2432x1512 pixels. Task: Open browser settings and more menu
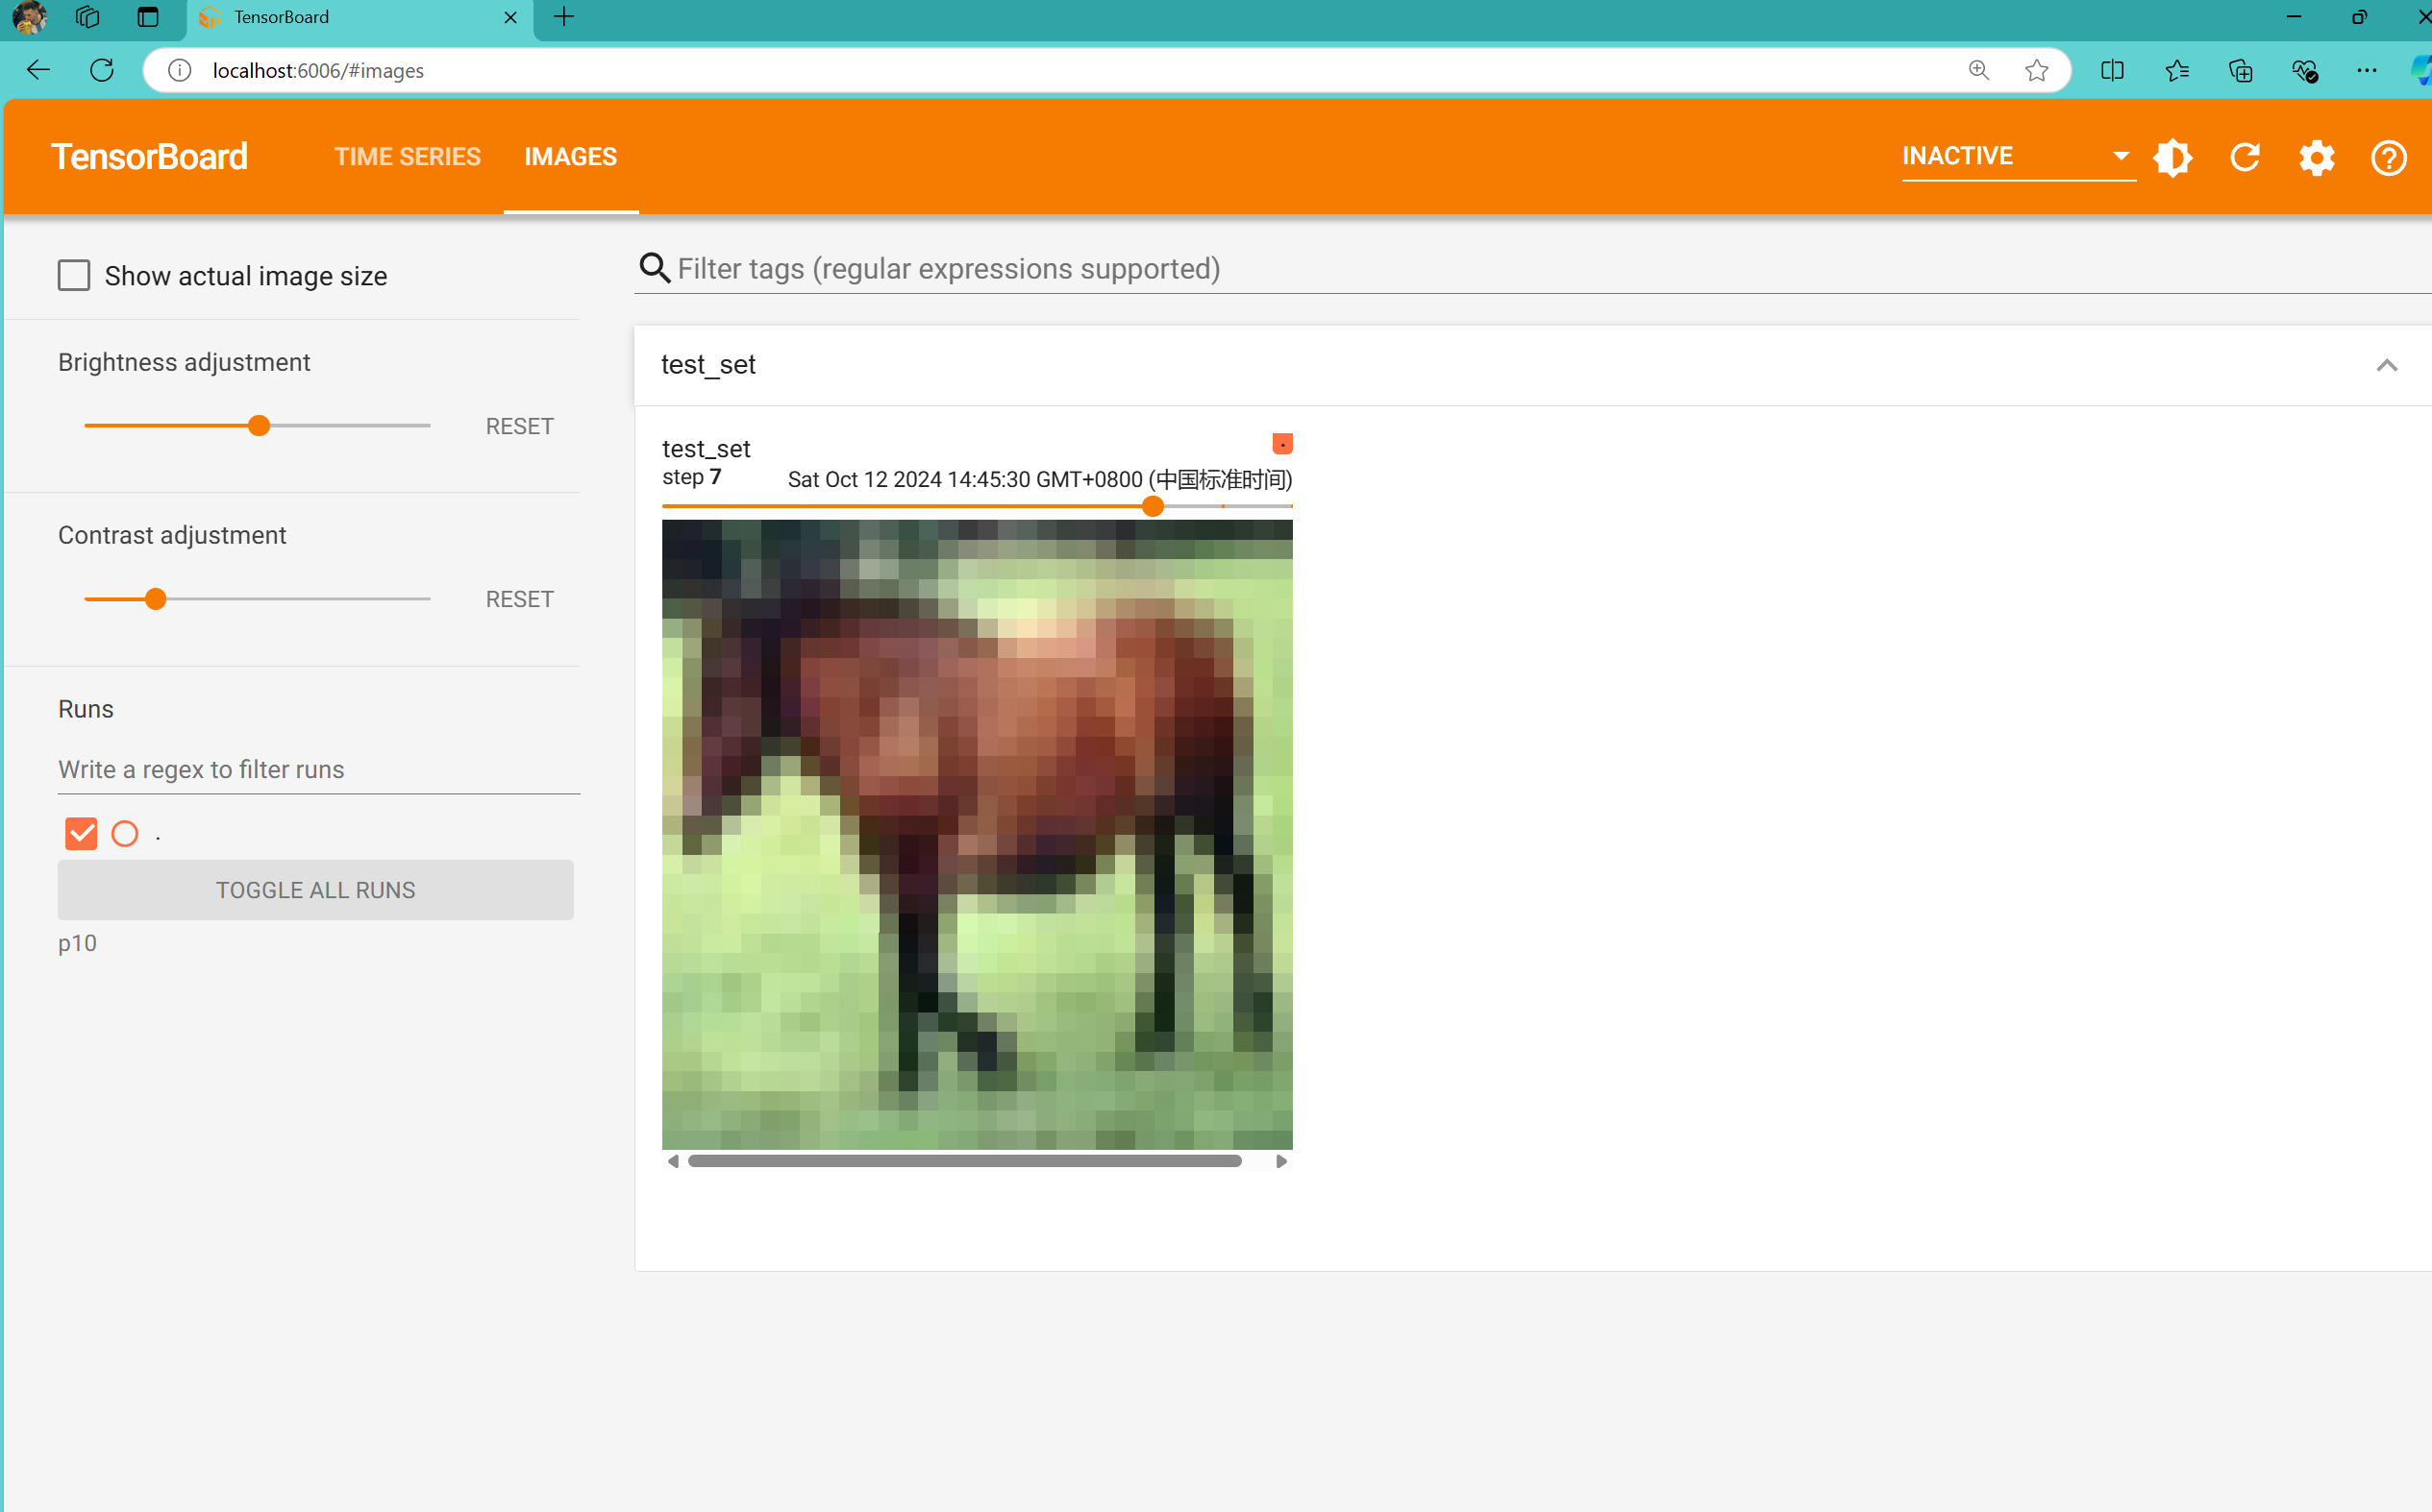[x=2366, y=70]
